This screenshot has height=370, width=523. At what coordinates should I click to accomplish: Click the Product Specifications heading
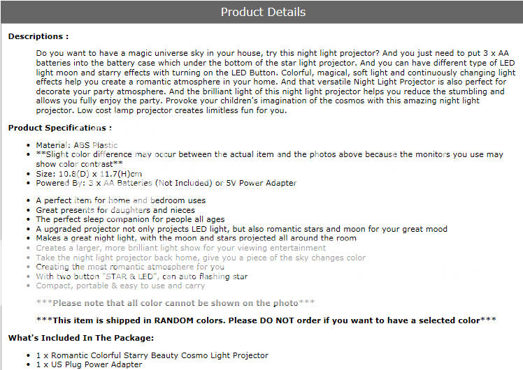(x=60, y=128)
